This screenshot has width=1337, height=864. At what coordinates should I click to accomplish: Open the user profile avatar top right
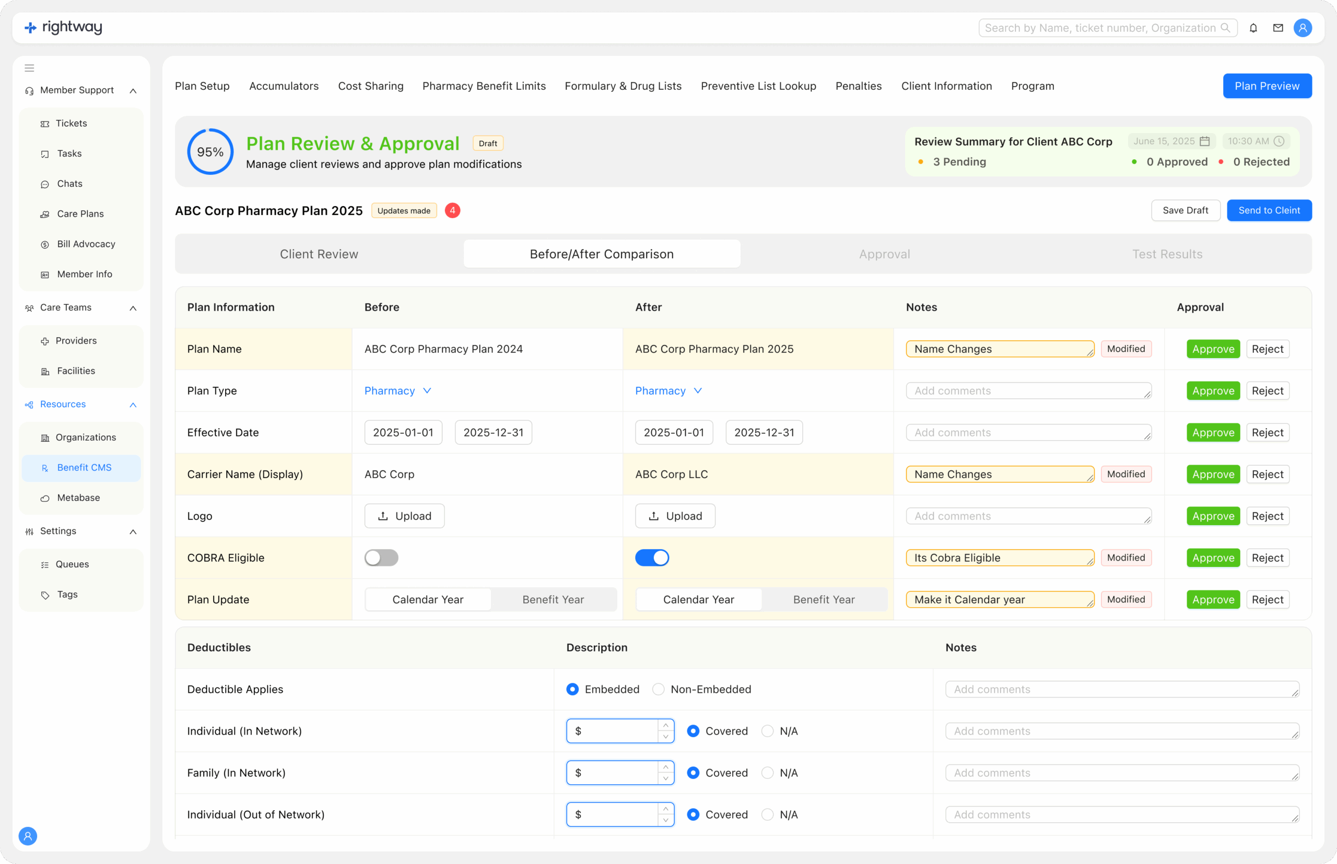(1302, 28)
